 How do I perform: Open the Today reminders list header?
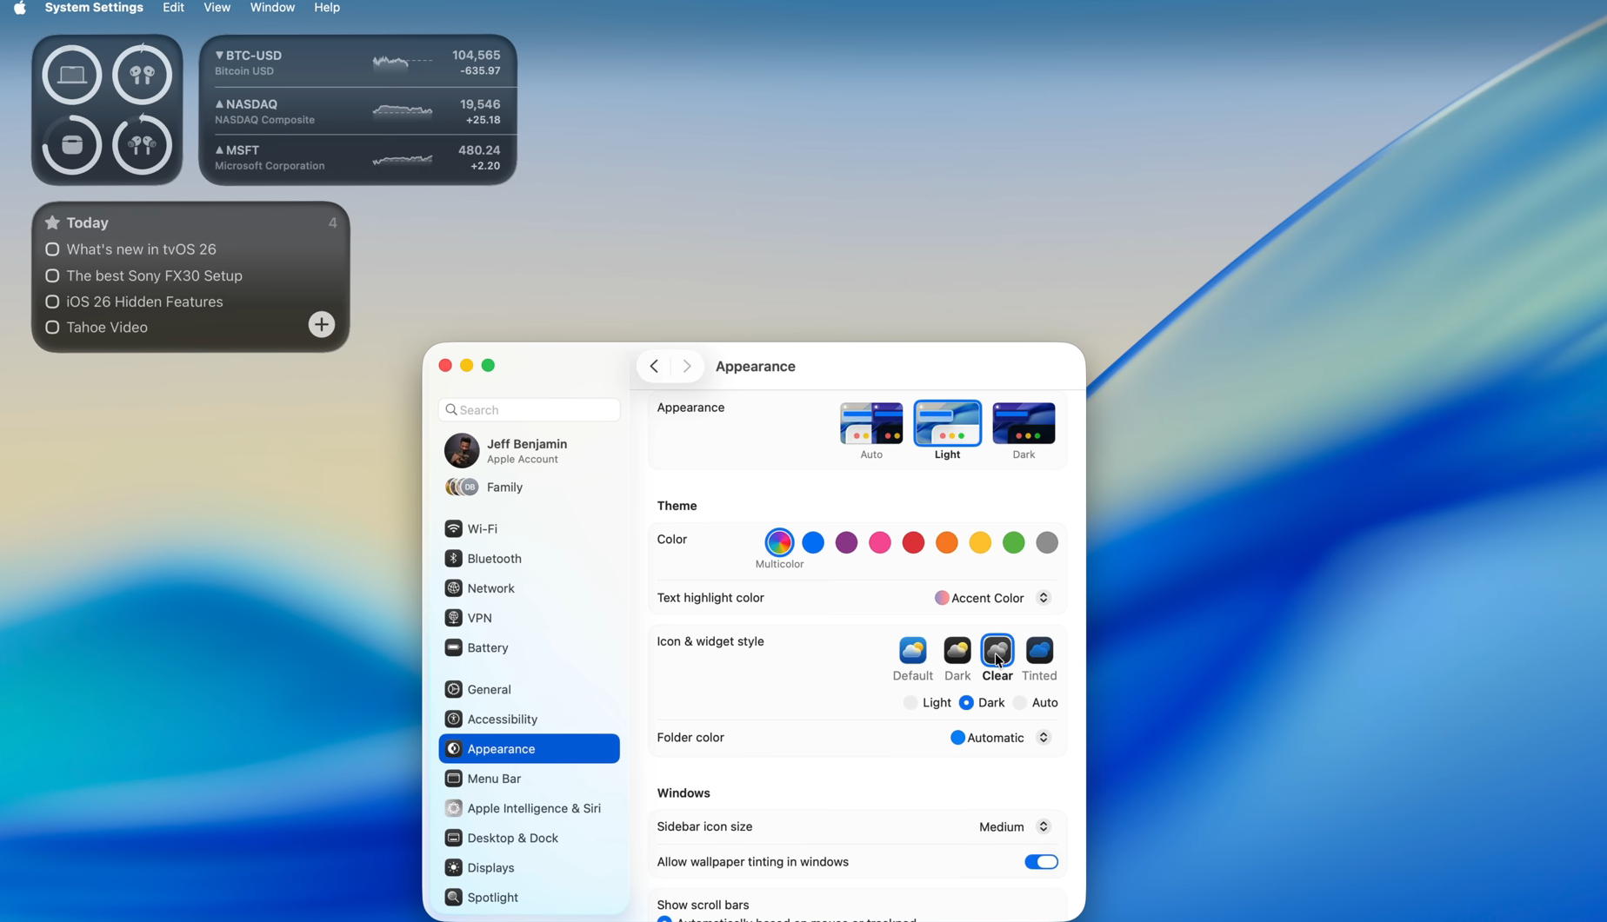pyautogui.click(x=190, y=222)
